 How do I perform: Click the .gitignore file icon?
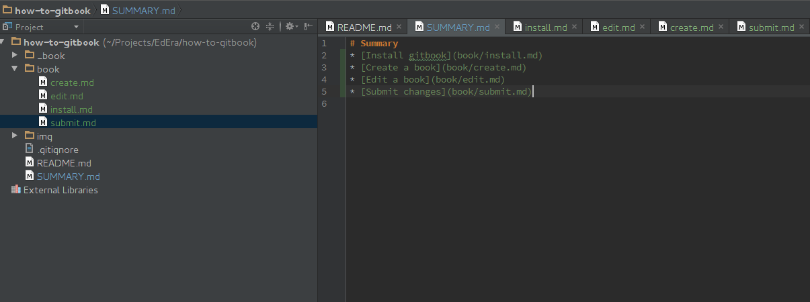[30, 149]
